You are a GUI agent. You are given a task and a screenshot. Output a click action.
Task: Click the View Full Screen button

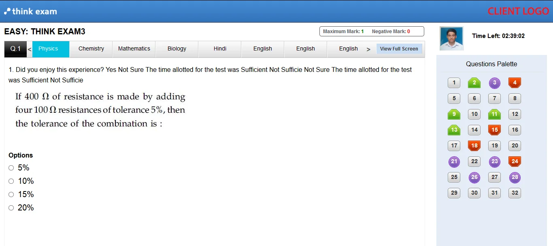pos(399,48)
